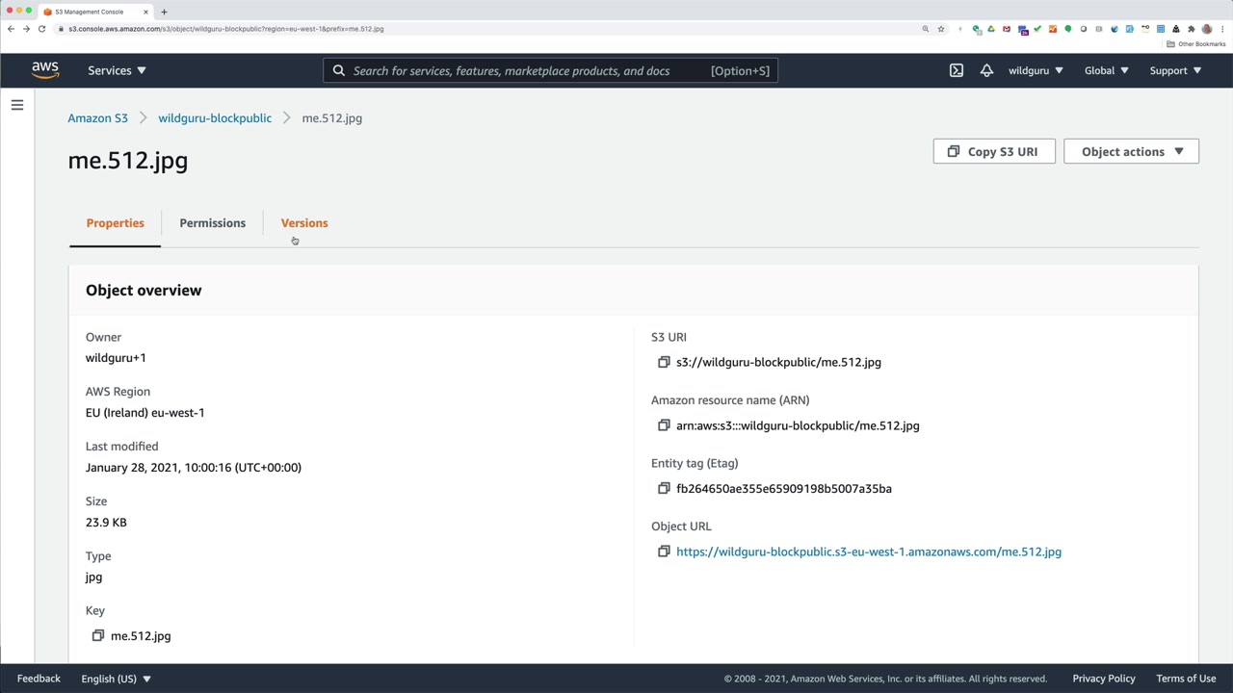Copy the Amazon resource name ARN
The width and height of the screenshot is (1233, 693).
(664, 425)
